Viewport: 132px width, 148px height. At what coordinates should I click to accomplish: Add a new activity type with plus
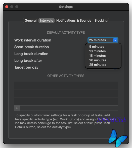(x=17, y=108)
